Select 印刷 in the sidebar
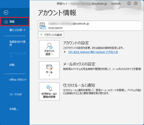 [x=12, y=65]
